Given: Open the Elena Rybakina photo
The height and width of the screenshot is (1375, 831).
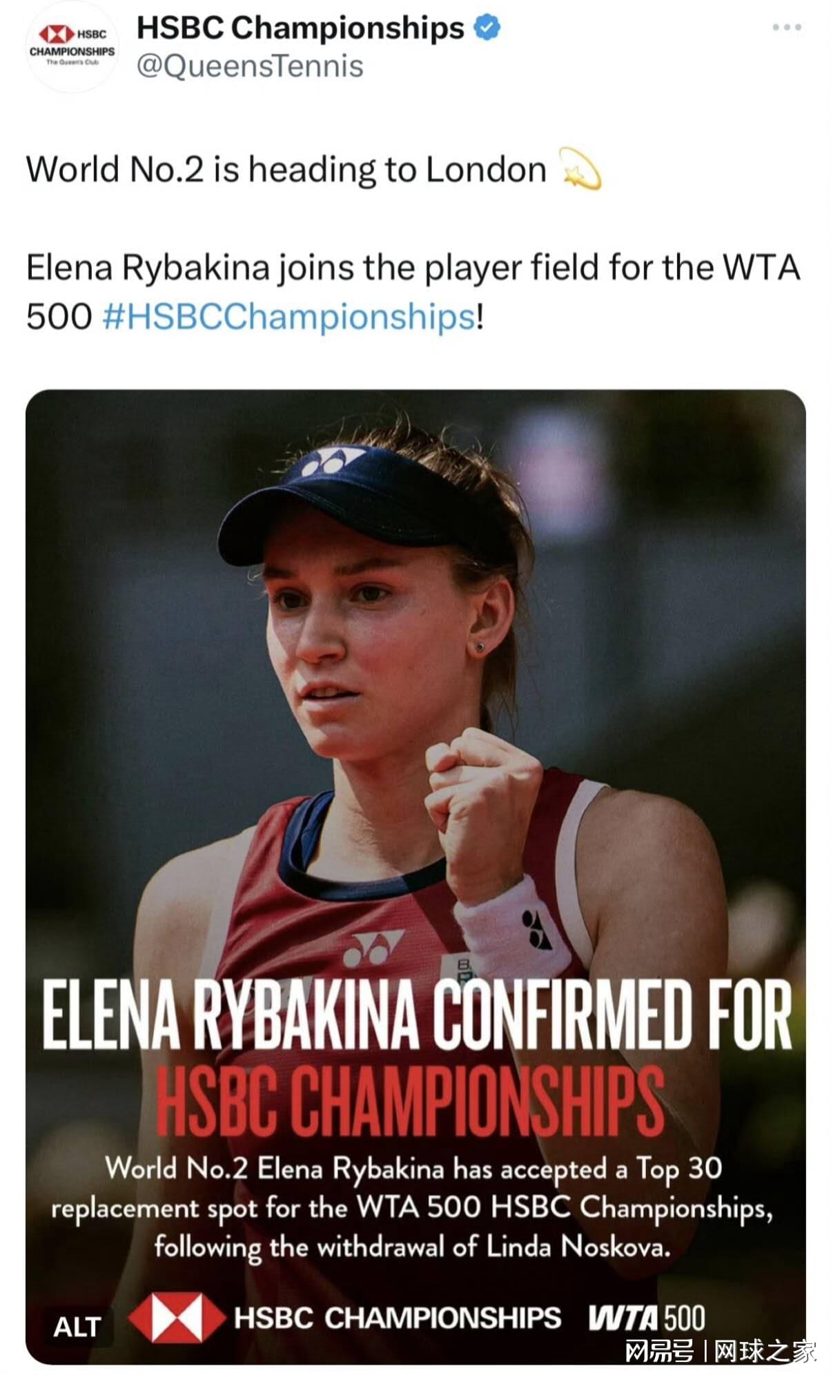Looking at the screenshot, I should (416, 877).
